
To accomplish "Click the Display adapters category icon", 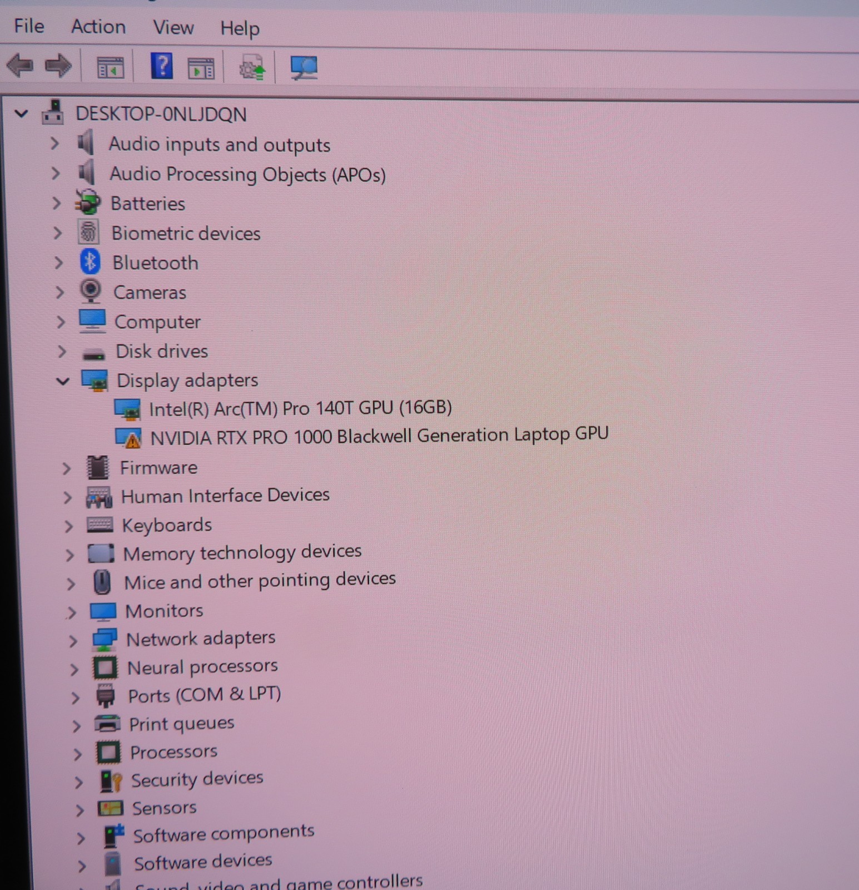I will [x=95, y=380].
